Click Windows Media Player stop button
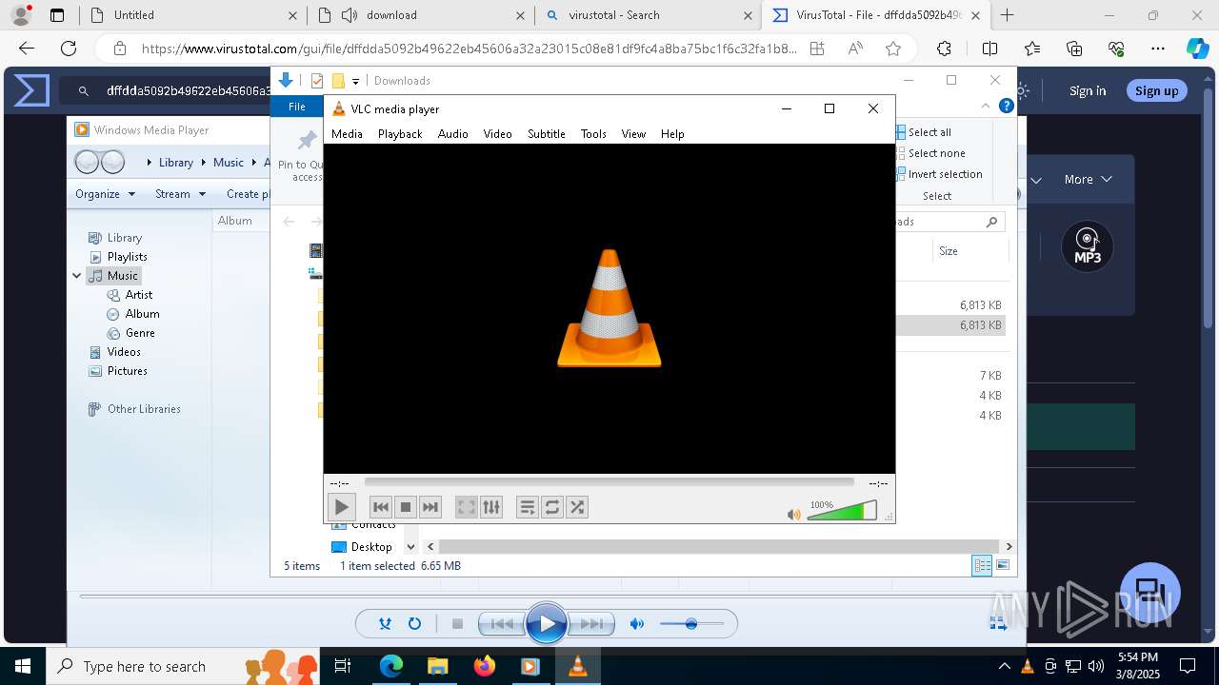The width and height of the screenshot is (1219, 685). pyautogui.click(x=457, y=624)
